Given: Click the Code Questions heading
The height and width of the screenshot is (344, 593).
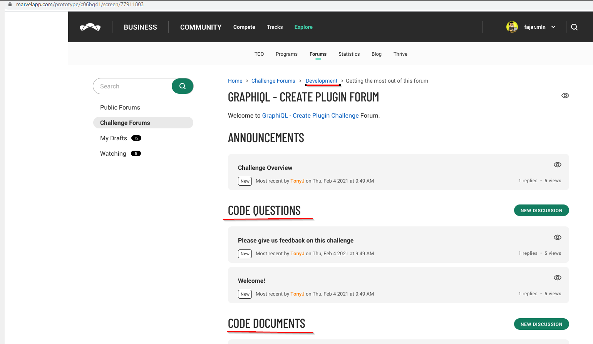Looking at the screenshot, I should (264, 211).
